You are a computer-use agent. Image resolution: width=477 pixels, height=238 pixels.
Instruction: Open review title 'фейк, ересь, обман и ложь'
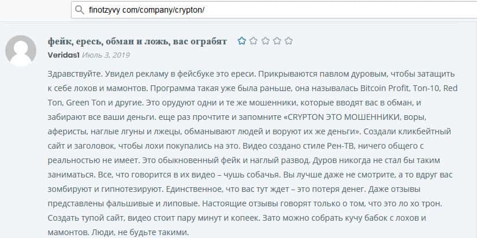tap(137, 41)
